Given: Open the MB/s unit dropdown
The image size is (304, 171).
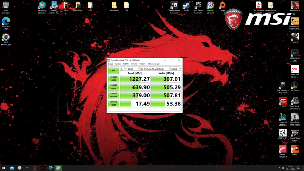Looking at the screenshot, I should coord(176,69).
